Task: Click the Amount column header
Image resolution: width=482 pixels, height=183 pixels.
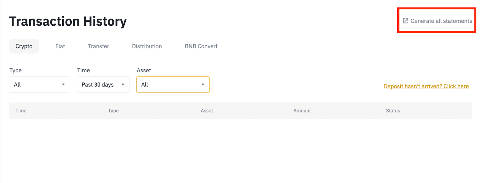Action: pyautogui.click(x=302, y=111)
